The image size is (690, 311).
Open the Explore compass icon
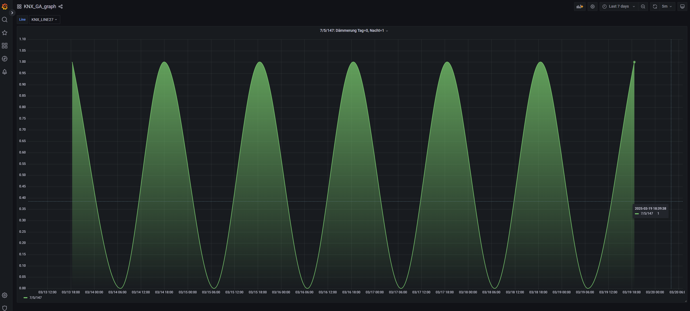(5, 59)
